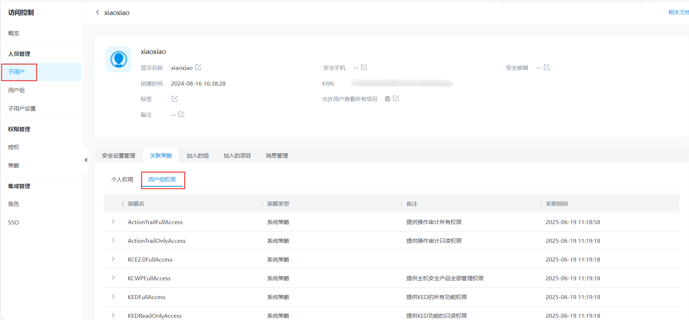
Task: Go back using the arrow beside xiaoxiao
Action: [x=98, y=12]
